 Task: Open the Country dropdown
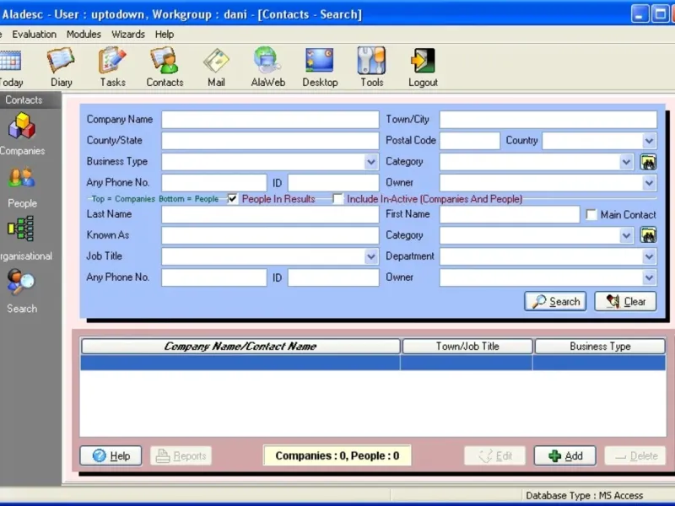tap(649, 141)
